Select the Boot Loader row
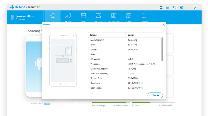 coord(125,87)
